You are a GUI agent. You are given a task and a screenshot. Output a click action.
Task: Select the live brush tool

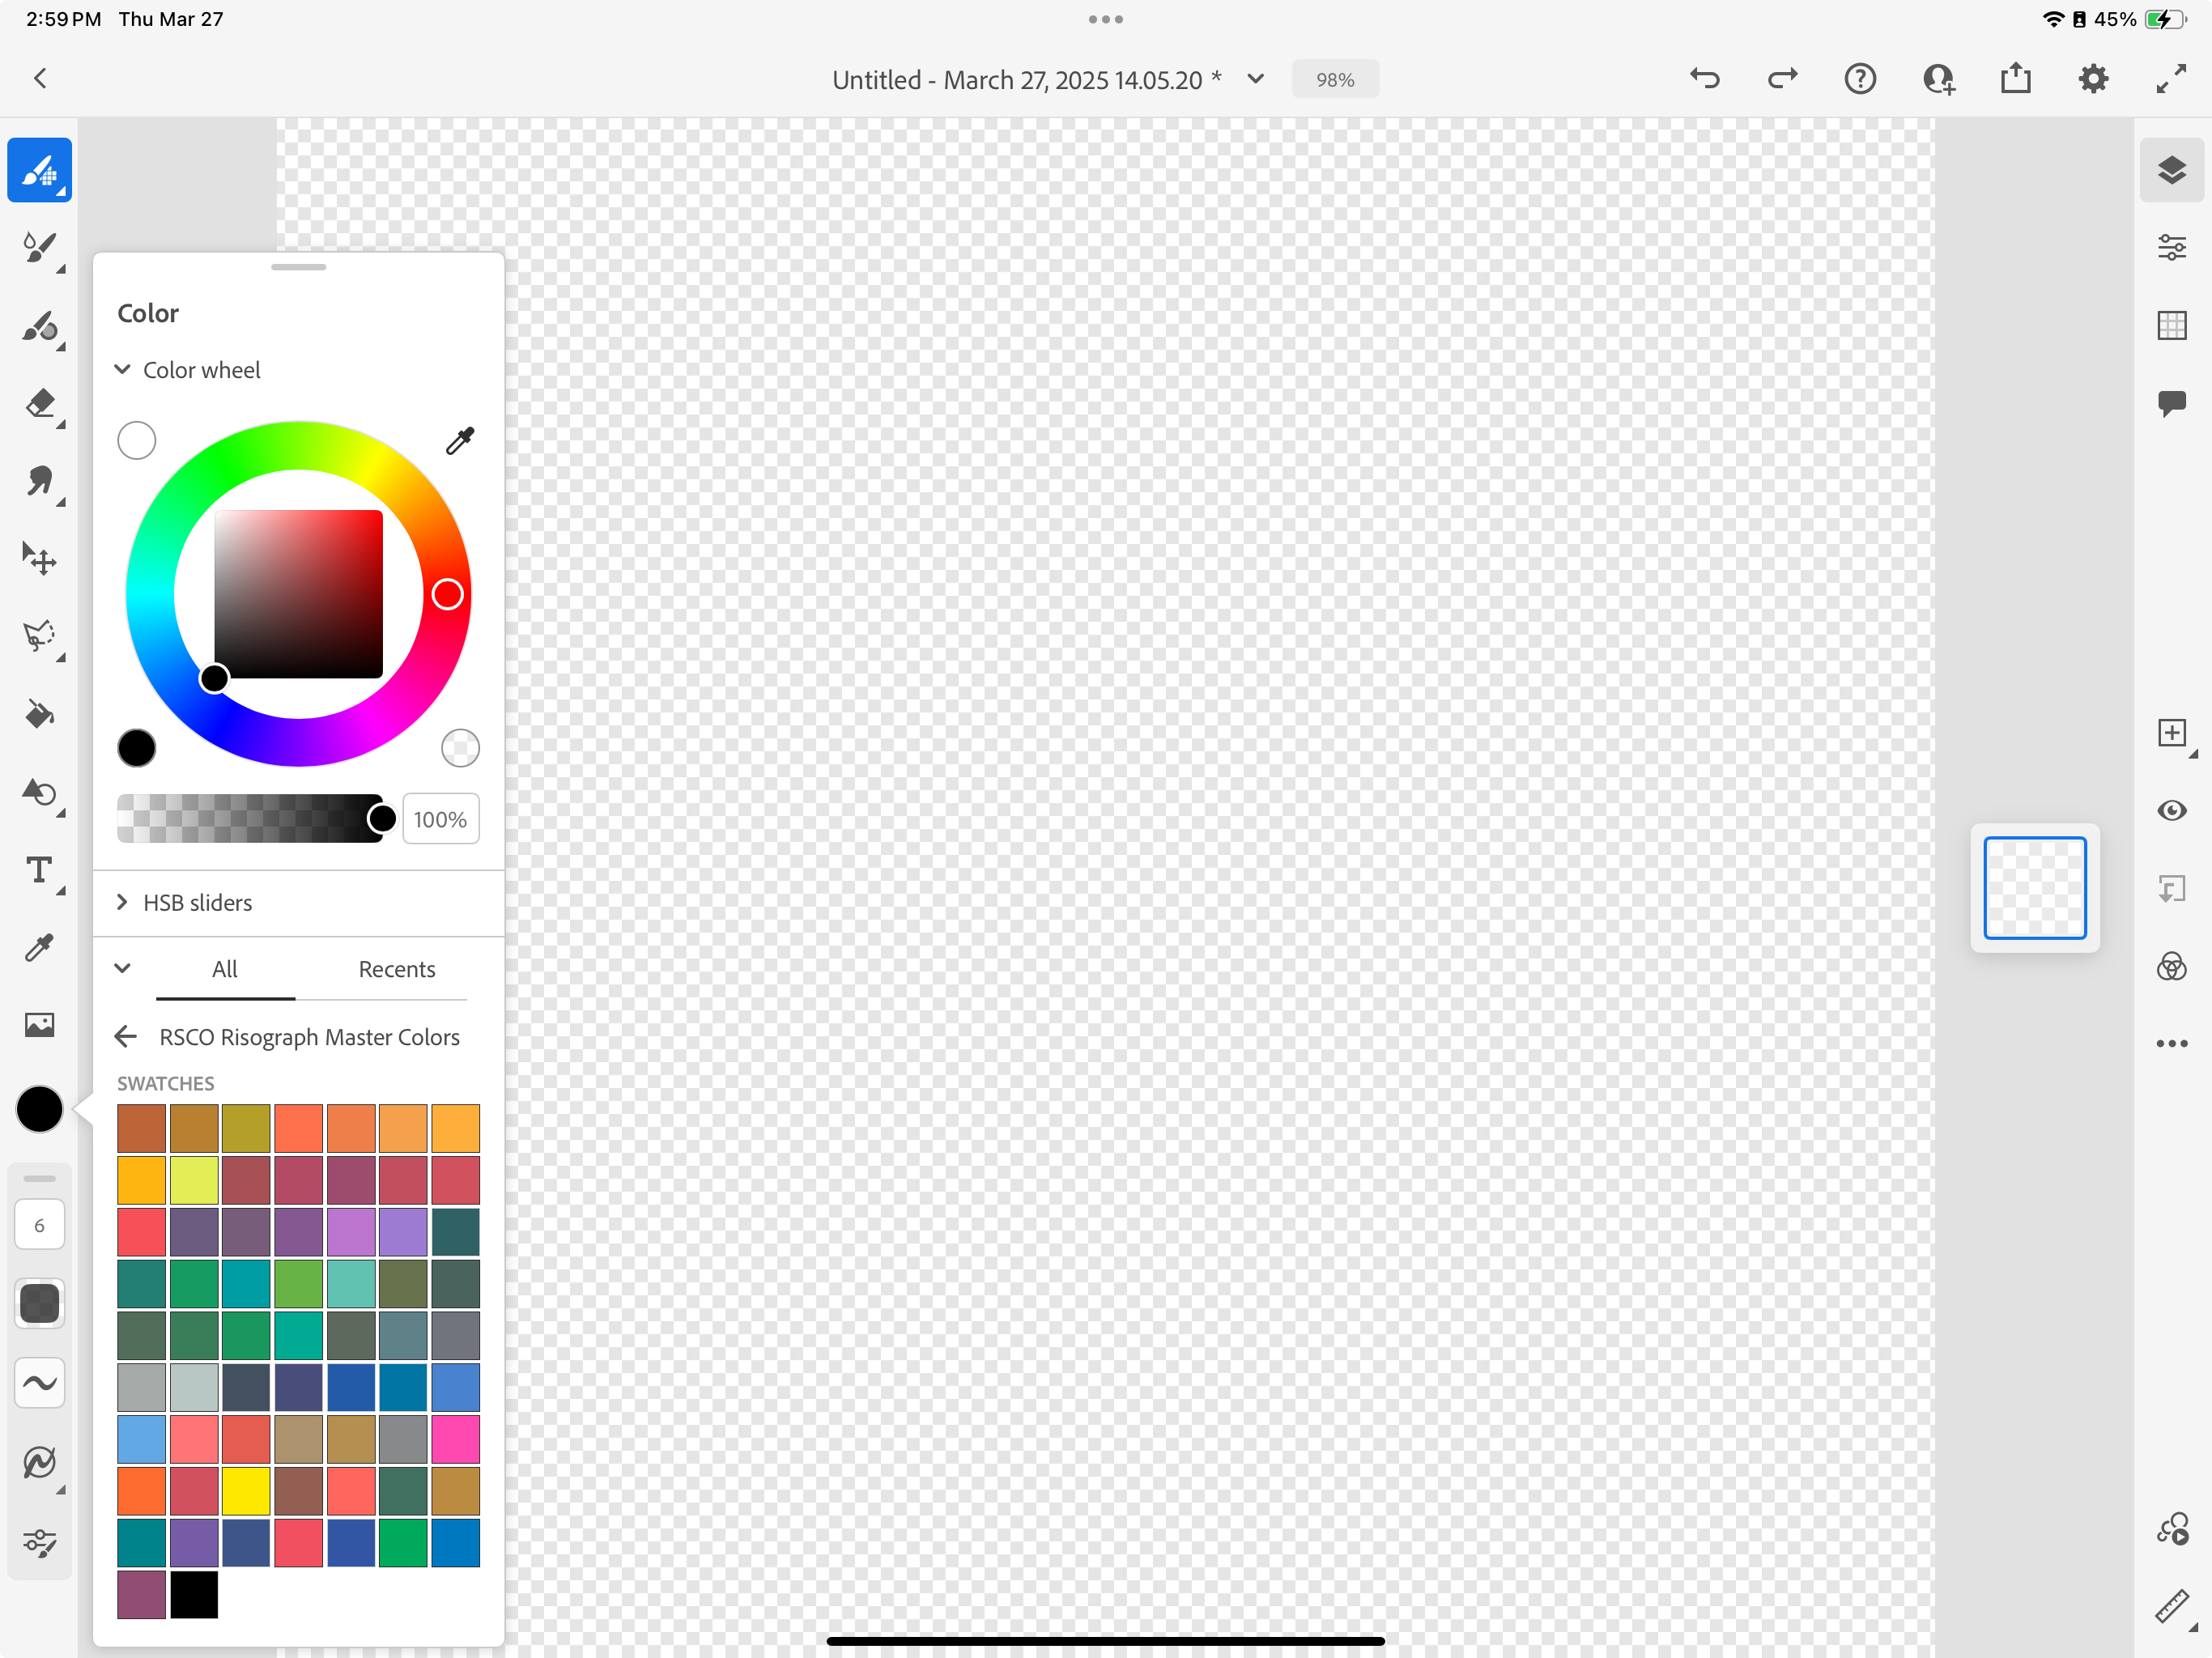point(40,248)
